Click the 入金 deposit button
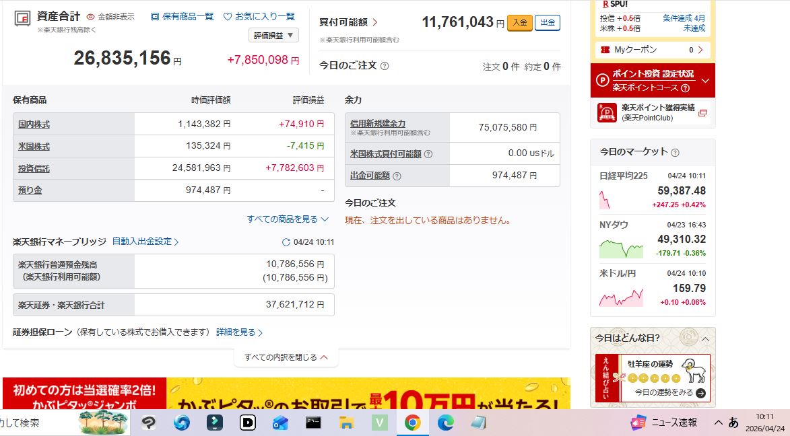Viewport: 790px width, 436px height. (x=519, y=23)
